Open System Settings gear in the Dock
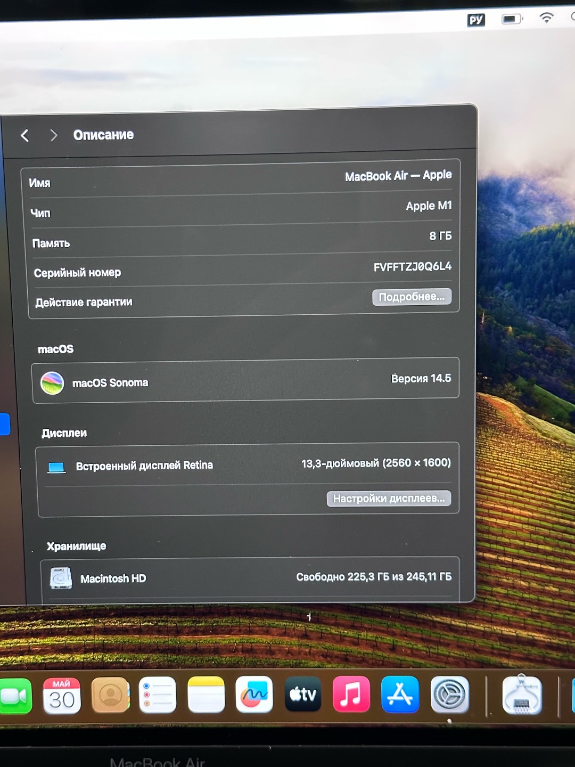 (450, 695)
